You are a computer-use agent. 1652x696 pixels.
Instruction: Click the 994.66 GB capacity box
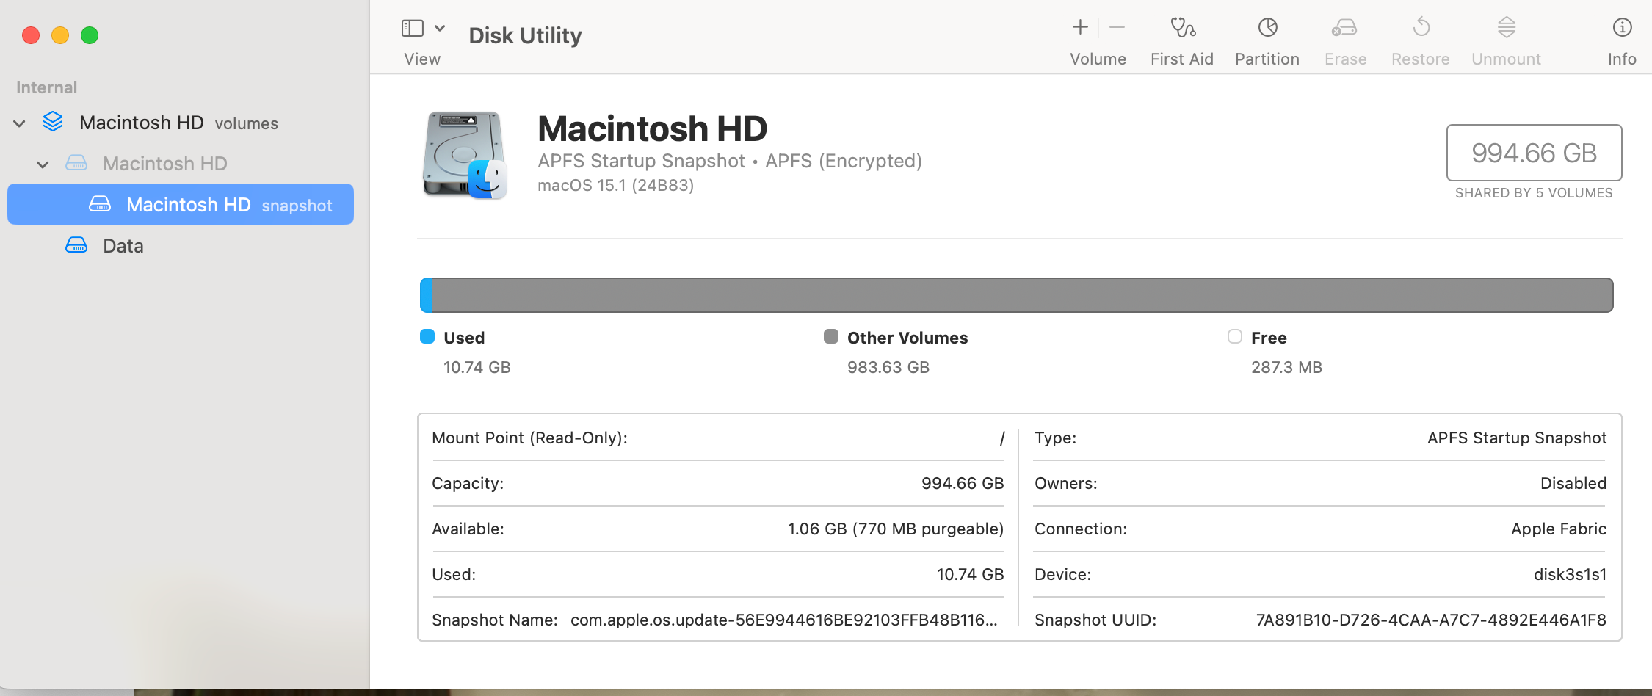tap(1534, 153)
